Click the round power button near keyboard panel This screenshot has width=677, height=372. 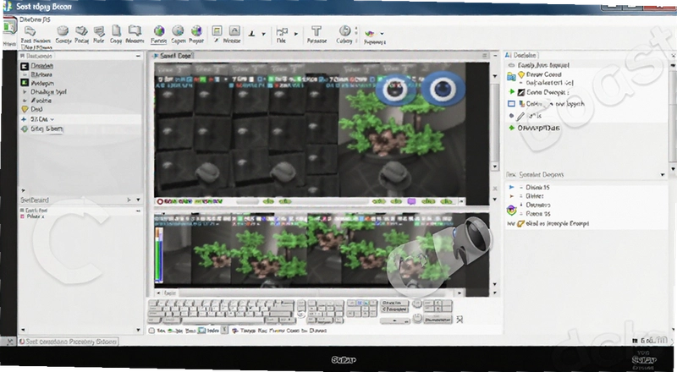pyautogui.click(x=416, y=319)
